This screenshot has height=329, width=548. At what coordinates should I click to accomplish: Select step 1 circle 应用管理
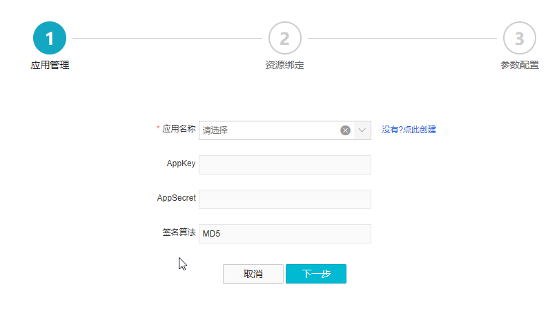pyautogui.click(x=50, y=38)
